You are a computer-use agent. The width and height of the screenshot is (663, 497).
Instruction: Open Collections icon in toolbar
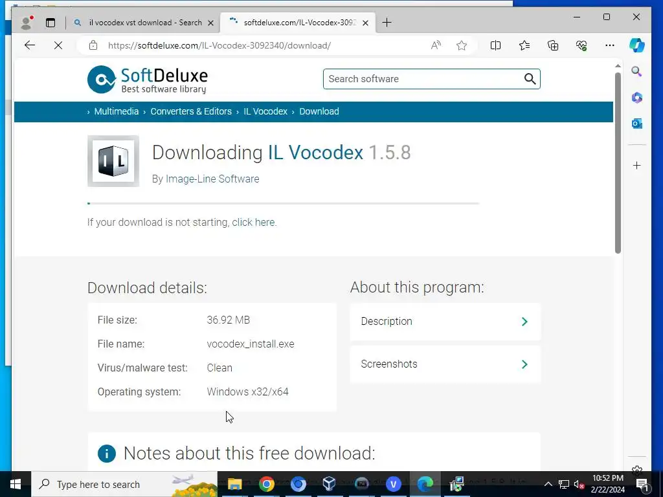553,45
